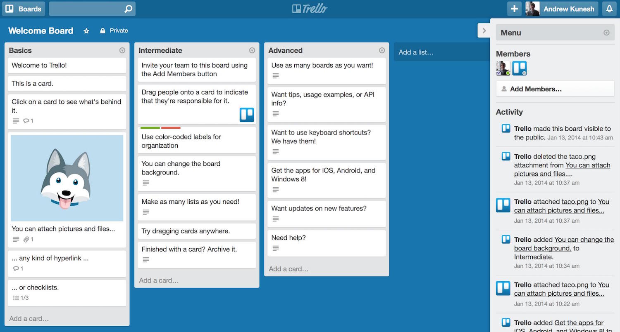
Task: Add a card to Advanced list
Action: (x=289, y=269)
